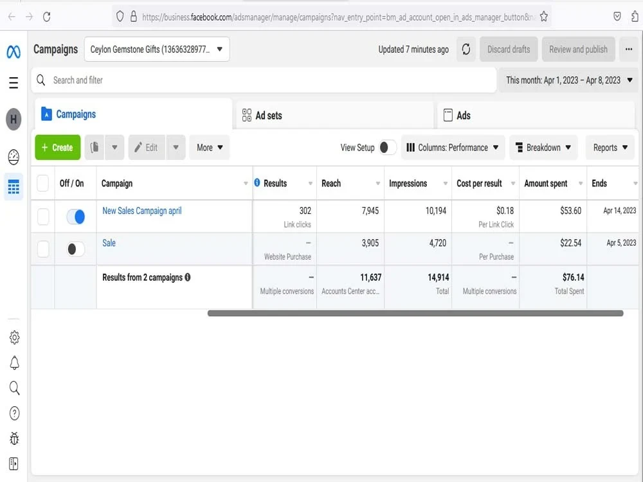Click browser forward arrow
The height and width of the screenshot is (482, 643).
[x=29, y=17]
